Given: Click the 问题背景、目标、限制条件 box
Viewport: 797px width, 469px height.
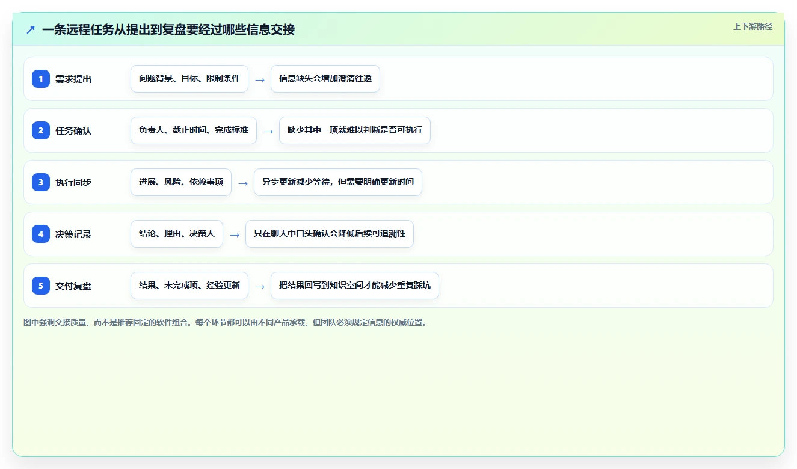Looking at the screenshot, I should pos(189,79).
